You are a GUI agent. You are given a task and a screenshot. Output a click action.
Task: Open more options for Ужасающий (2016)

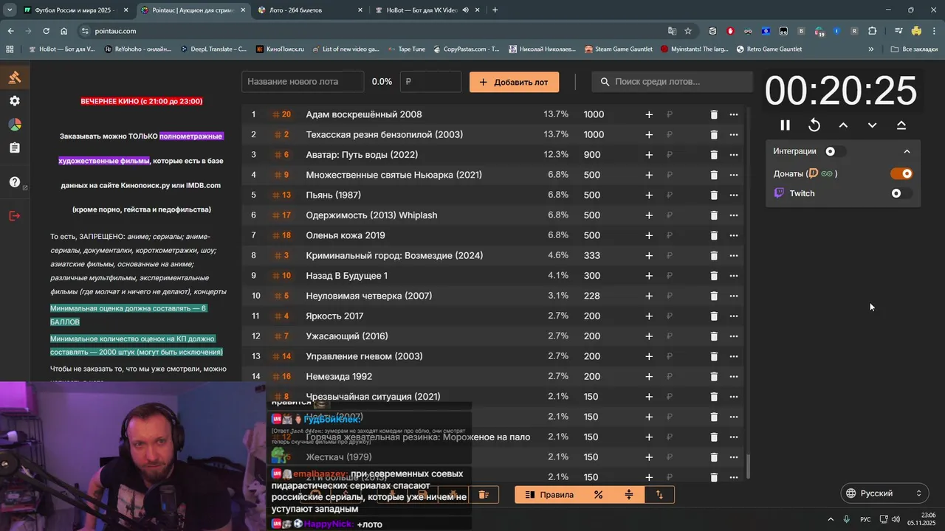click(733, 336)
